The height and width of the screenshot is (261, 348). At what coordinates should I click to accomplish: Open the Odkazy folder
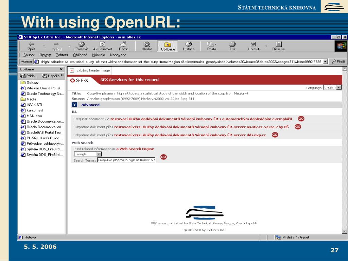pos(30,83)
